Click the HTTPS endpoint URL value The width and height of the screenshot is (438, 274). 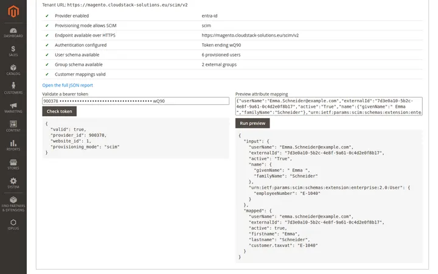[250, 35]
